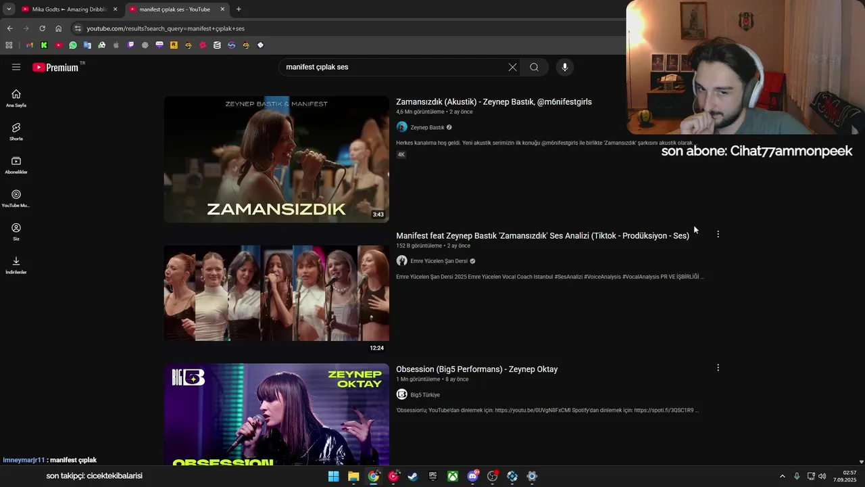Screen dimensions: 865x487
Task: Open the Twitch bookmark
Action: [x=130, y=45]
